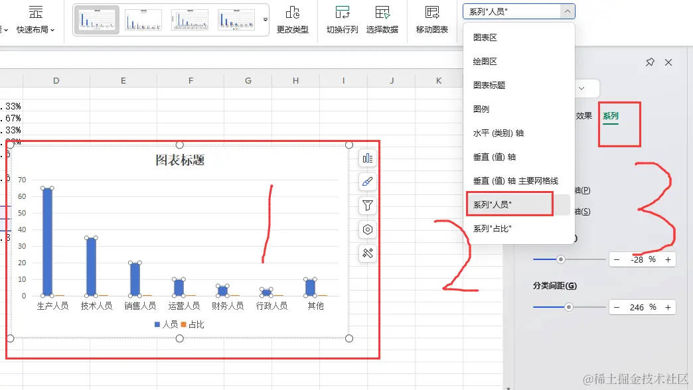Image resolution: width=693 pixels, height=390 pixels.
Task: Open the chart filter funnel quick button
Action: point(367,206)
